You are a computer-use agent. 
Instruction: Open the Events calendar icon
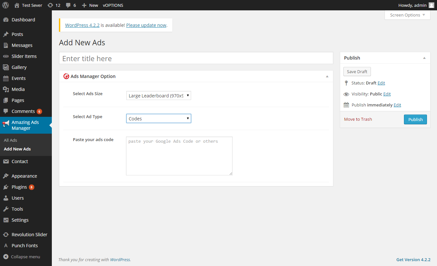coord(6,78)
